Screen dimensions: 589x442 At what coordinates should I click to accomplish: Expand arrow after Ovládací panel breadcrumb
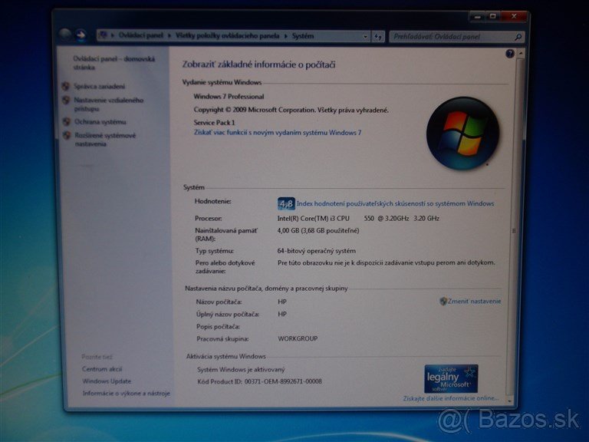pos(169,36)
